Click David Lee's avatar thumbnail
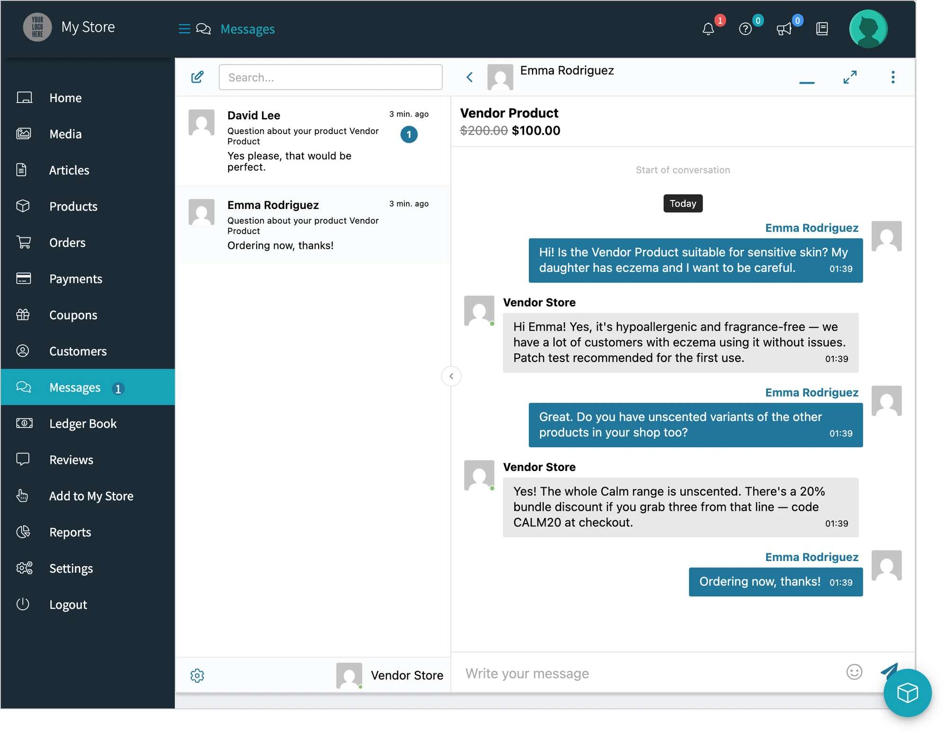 (201, 123)
